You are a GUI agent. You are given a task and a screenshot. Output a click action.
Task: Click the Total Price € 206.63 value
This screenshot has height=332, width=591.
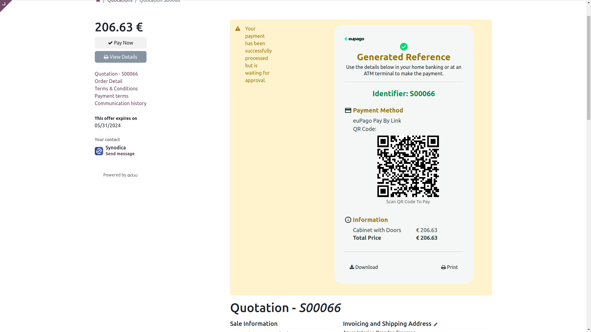pos(427,238)
